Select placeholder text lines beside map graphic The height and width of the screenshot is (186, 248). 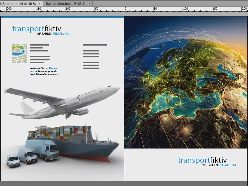tap(40, 54)
